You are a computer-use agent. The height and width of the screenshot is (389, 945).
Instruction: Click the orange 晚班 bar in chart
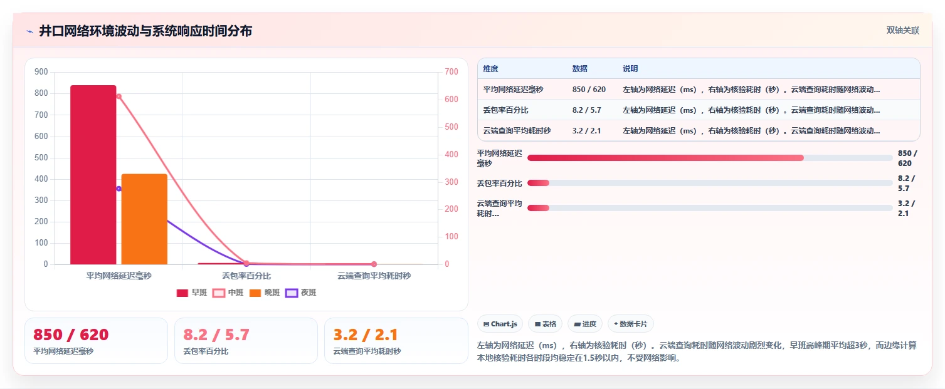tap(144, 219)
